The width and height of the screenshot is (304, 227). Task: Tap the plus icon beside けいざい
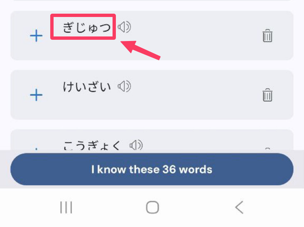pos(37,95)
